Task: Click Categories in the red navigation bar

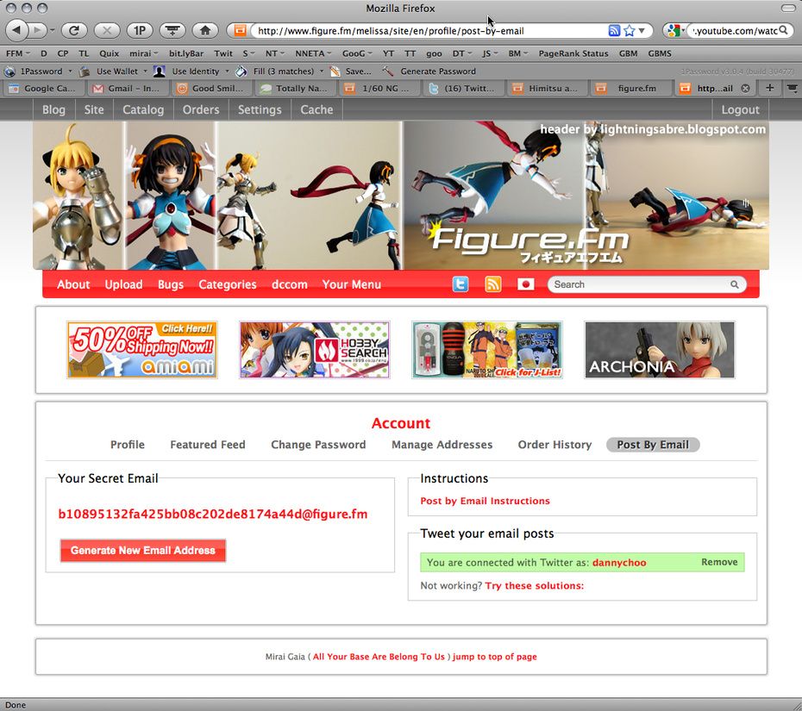Action: 228,284
